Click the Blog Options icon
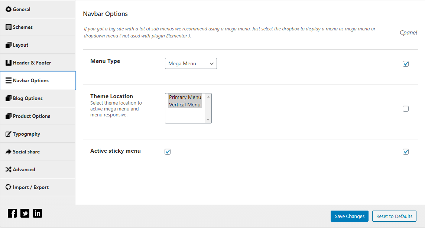This screenshot has height=228, width=425. [9, 99]
